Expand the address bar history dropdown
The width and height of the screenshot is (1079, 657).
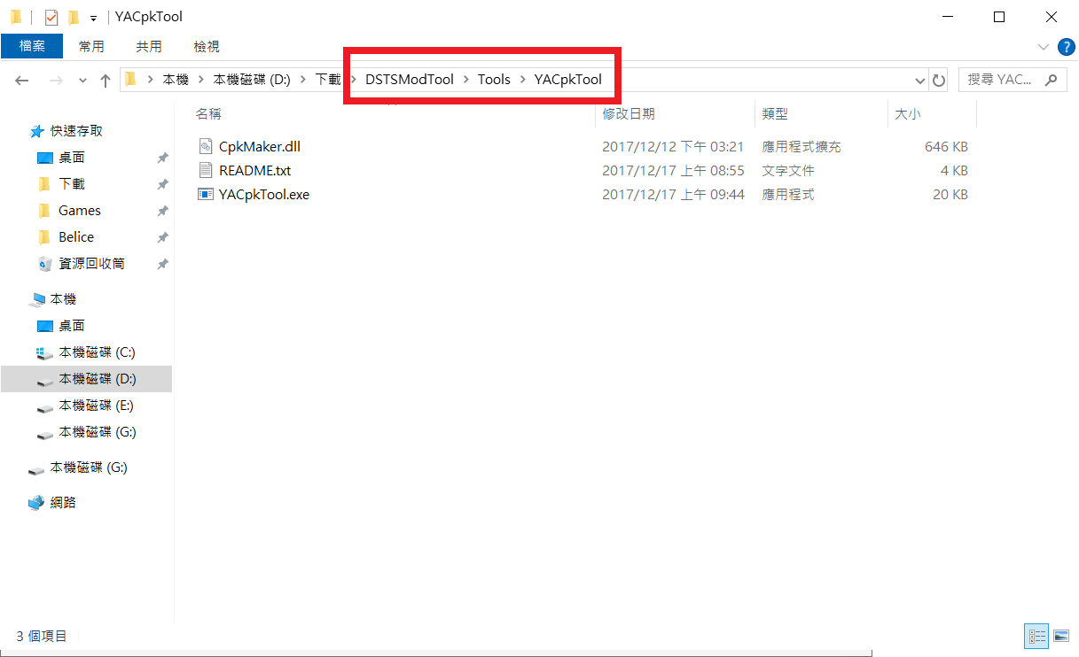click(x=919, y=80)
